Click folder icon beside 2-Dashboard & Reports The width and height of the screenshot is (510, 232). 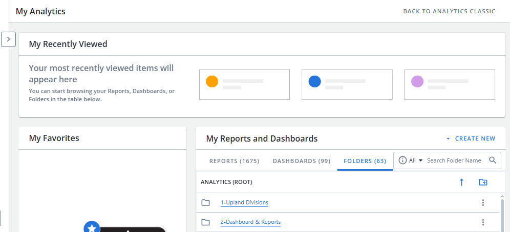tap(205, 222)
